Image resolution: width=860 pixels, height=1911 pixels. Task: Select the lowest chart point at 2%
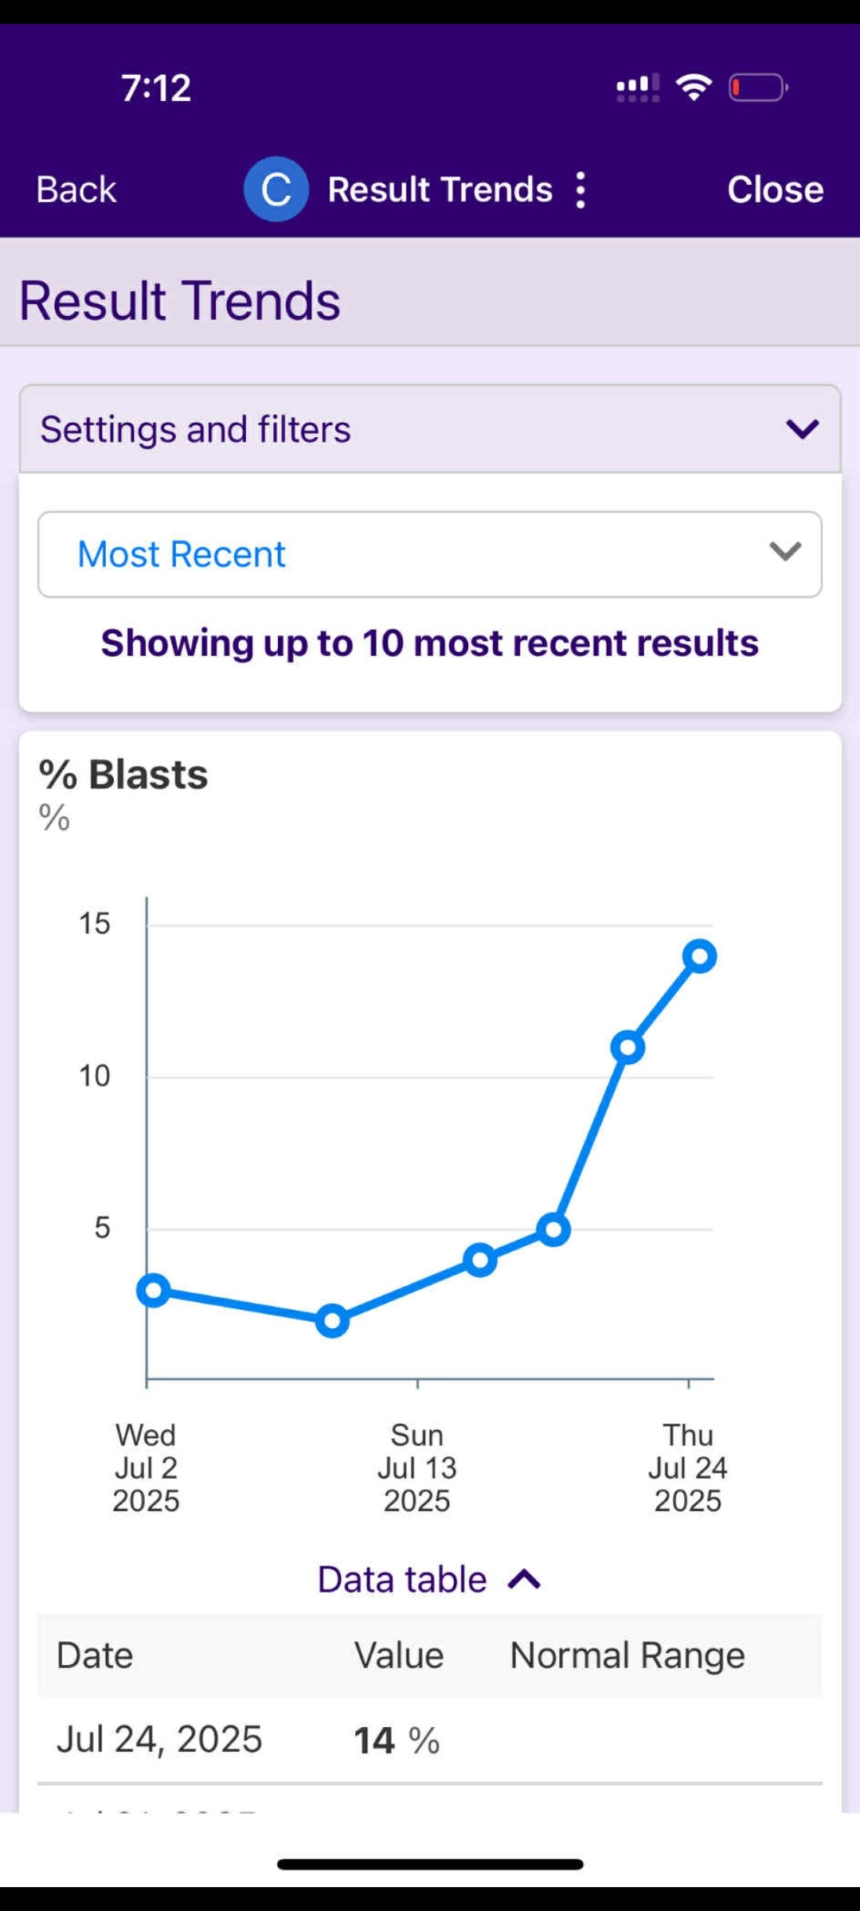tap(332, 1321)
